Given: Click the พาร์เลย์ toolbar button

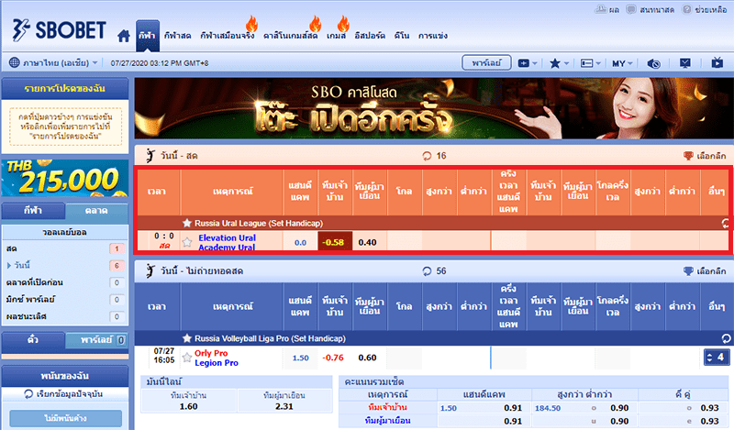Looking at the screenshot, I should click(x=486, y=62).
